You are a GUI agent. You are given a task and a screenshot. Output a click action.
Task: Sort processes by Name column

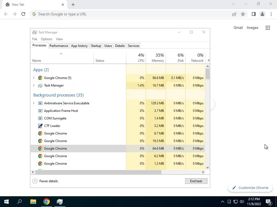click(62, 58)
